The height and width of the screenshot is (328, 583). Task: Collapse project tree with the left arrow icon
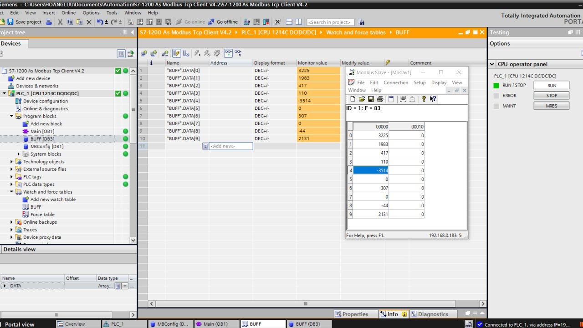(133, 32)
